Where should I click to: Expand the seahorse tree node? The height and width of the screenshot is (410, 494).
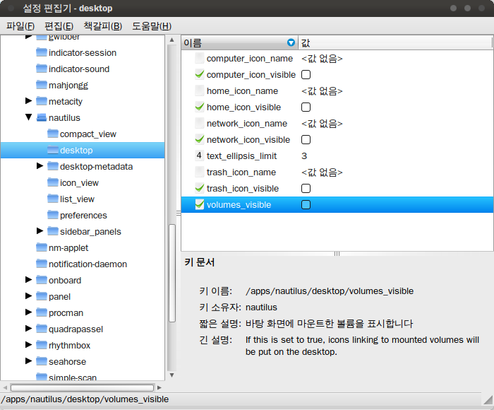pos(29,361)
